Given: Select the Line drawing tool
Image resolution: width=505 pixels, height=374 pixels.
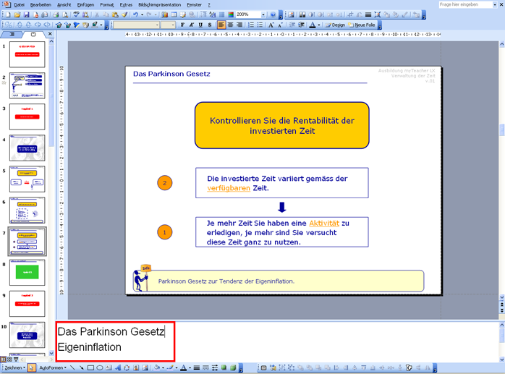Looking at the screenshot, I should pos(72,367).
